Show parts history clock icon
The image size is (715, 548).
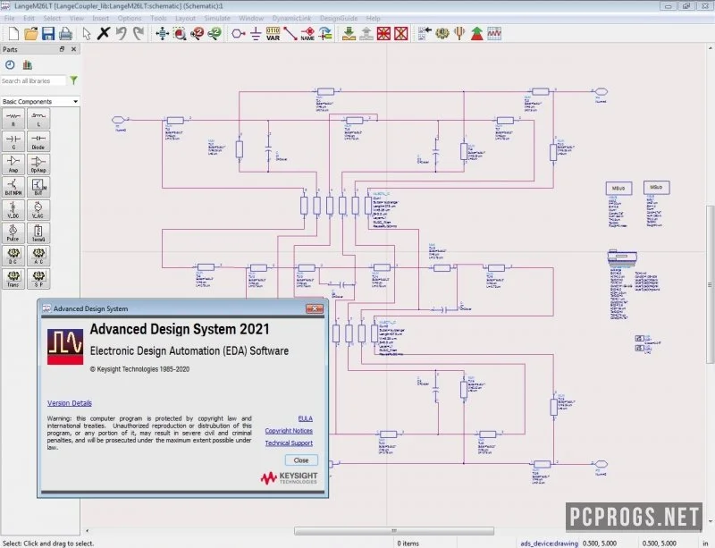point(10,64)
